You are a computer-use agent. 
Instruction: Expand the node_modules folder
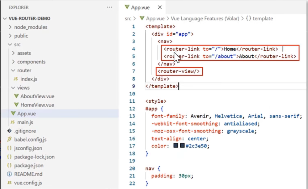click(x=10, y=27)
